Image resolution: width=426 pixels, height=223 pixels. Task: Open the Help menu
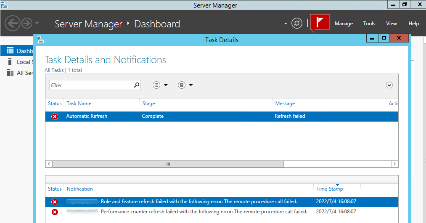413,24
